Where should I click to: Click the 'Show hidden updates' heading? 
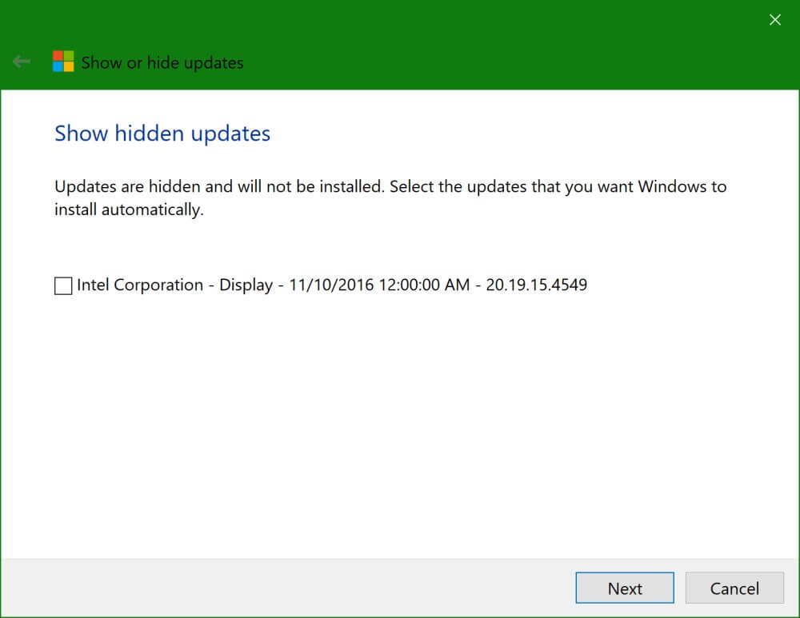pos(162,134)
